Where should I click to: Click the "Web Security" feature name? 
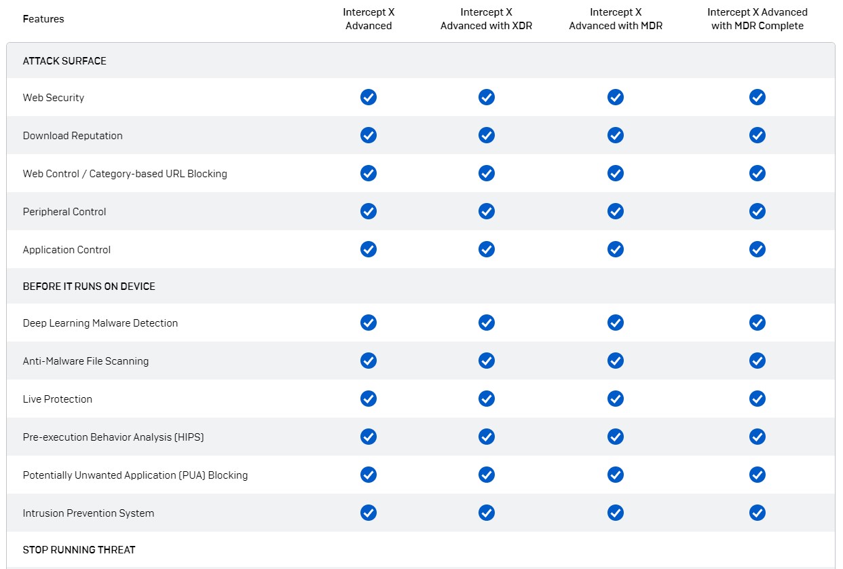coord(54,98)
